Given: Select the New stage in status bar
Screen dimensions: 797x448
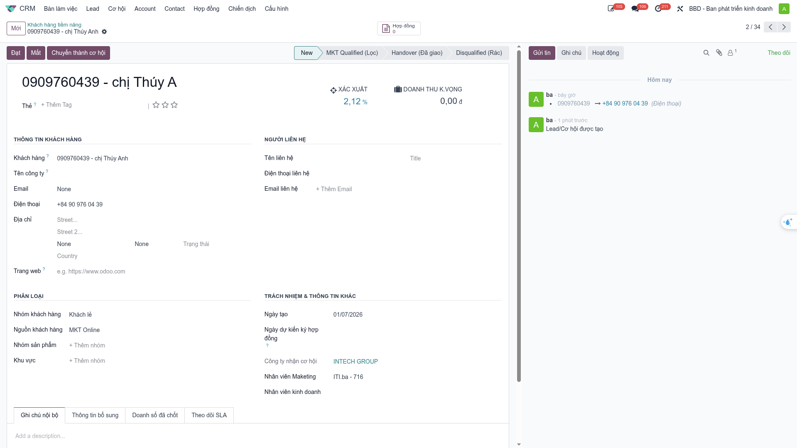Looking at the screenshot, I should pyautogui.click(x=307, y=53).
